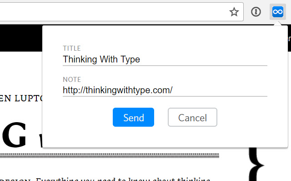Click the author name text beside the popup
291x181 pixels.
(x=20, y=98)
